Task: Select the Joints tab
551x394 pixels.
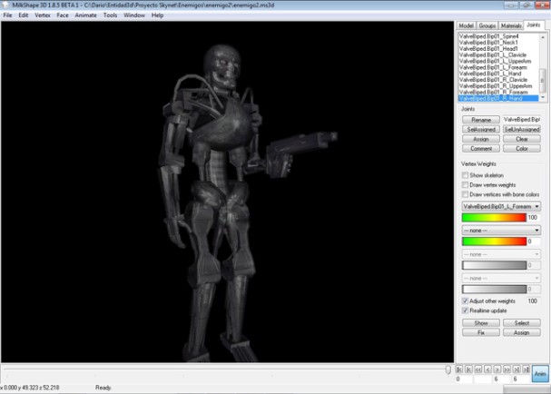Action: (x=534, y=25)
